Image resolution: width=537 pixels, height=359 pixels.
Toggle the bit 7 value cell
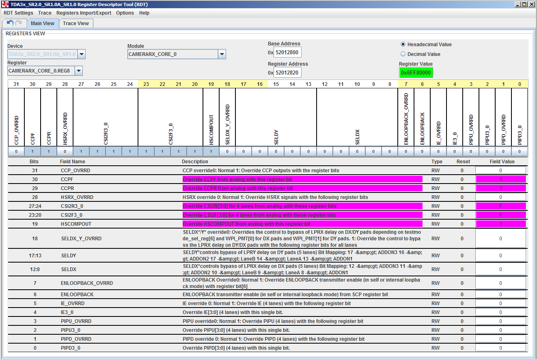click(406, 152)
